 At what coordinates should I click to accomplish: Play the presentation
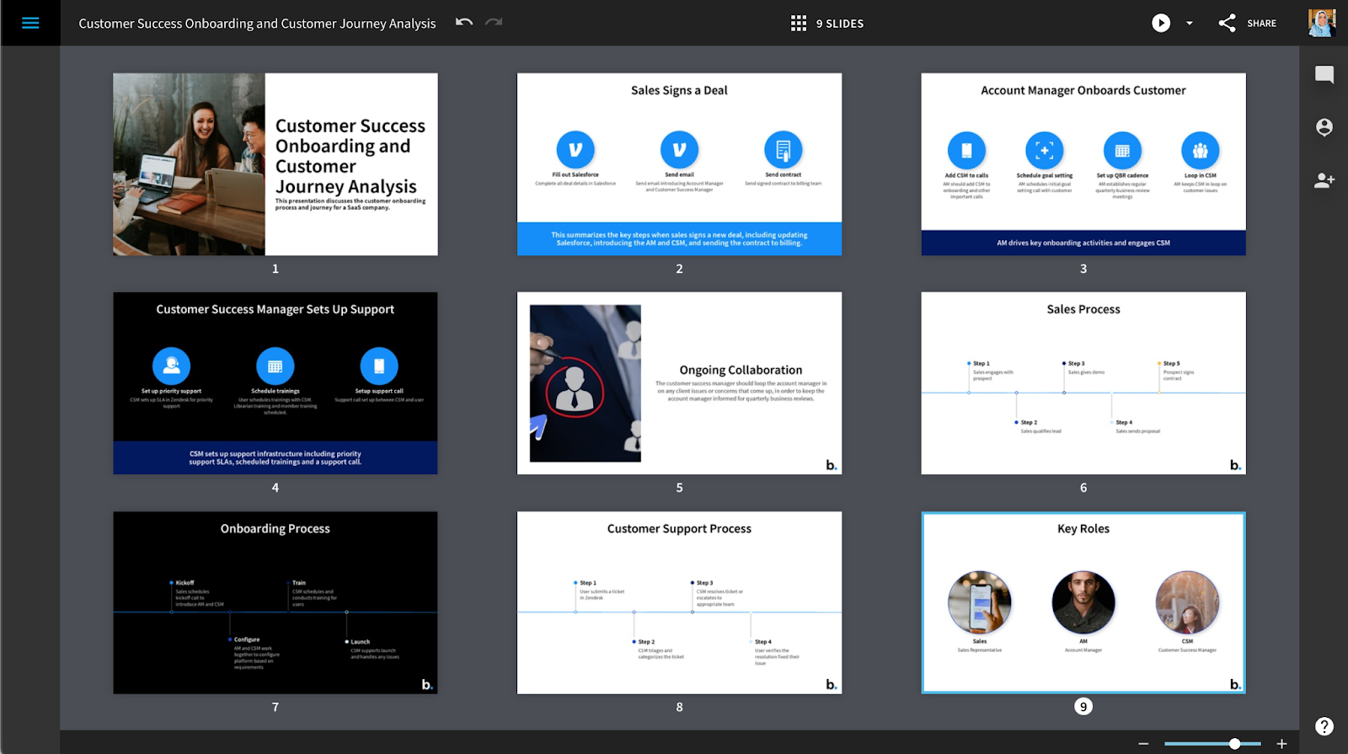tap(1161, 24)
